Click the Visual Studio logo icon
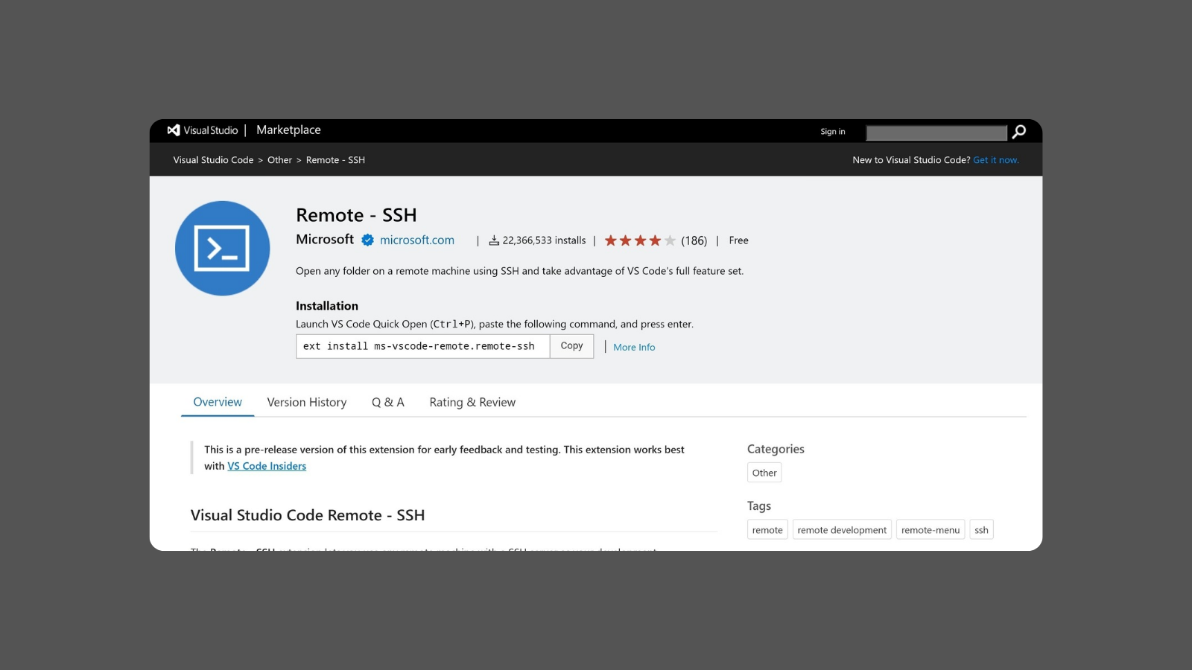Image resolution: width=1192 pixels, height=670 pixels. coord(174,130)
